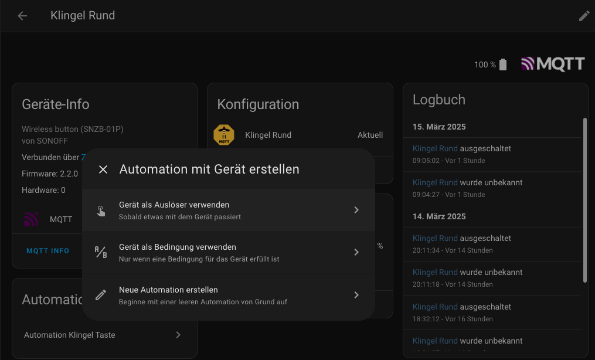The height and width of the screenshot is (360, 595).
Task: Click the pencil edit icon top right
Action: 584,16
